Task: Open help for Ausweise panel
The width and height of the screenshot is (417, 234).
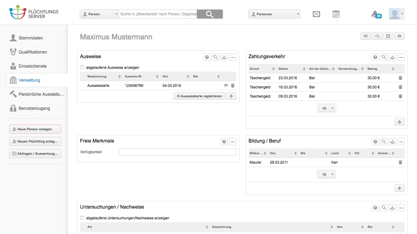Action: 207,57
